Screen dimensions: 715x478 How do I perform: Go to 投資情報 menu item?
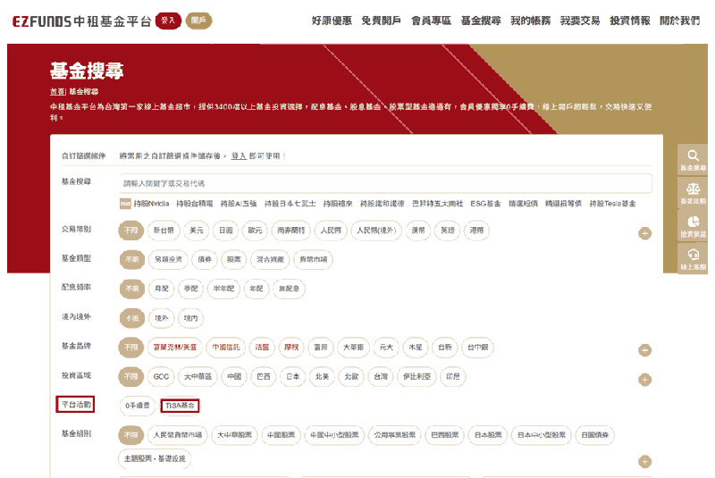629,21
